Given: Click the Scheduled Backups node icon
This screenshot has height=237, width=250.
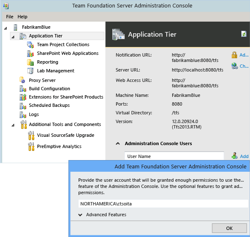Looking at the screenshot, I should [23, 106].
